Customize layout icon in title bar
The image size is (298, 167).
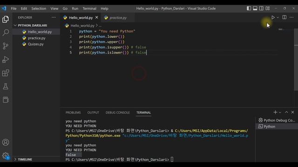tap(268, 8)
